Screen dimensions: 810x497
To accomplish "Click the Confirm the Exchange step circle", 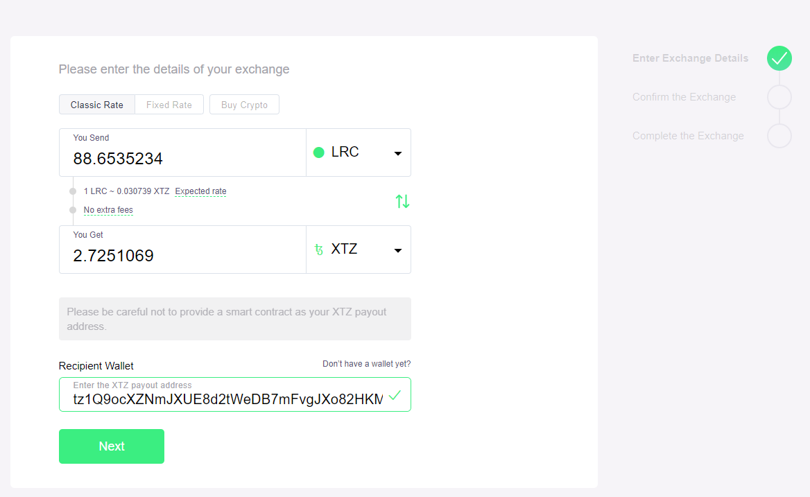I will click(x=779, y=97).
